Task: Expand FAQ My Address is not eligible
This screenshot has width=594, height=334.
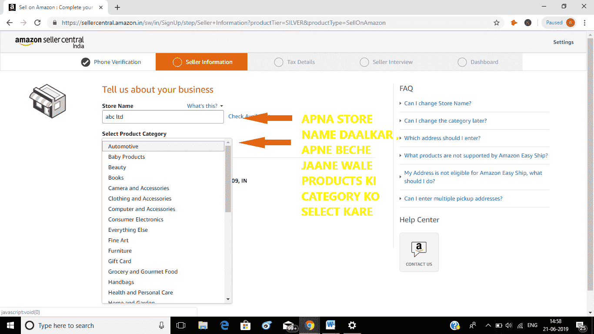Action: point(473,177)
